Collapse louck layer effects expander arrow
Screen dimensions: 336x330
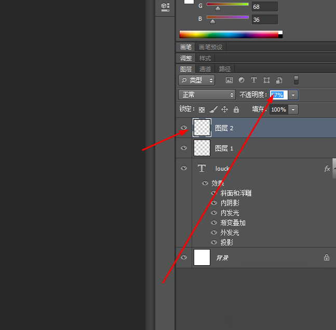pyautogui.click(x=334, y=168)
